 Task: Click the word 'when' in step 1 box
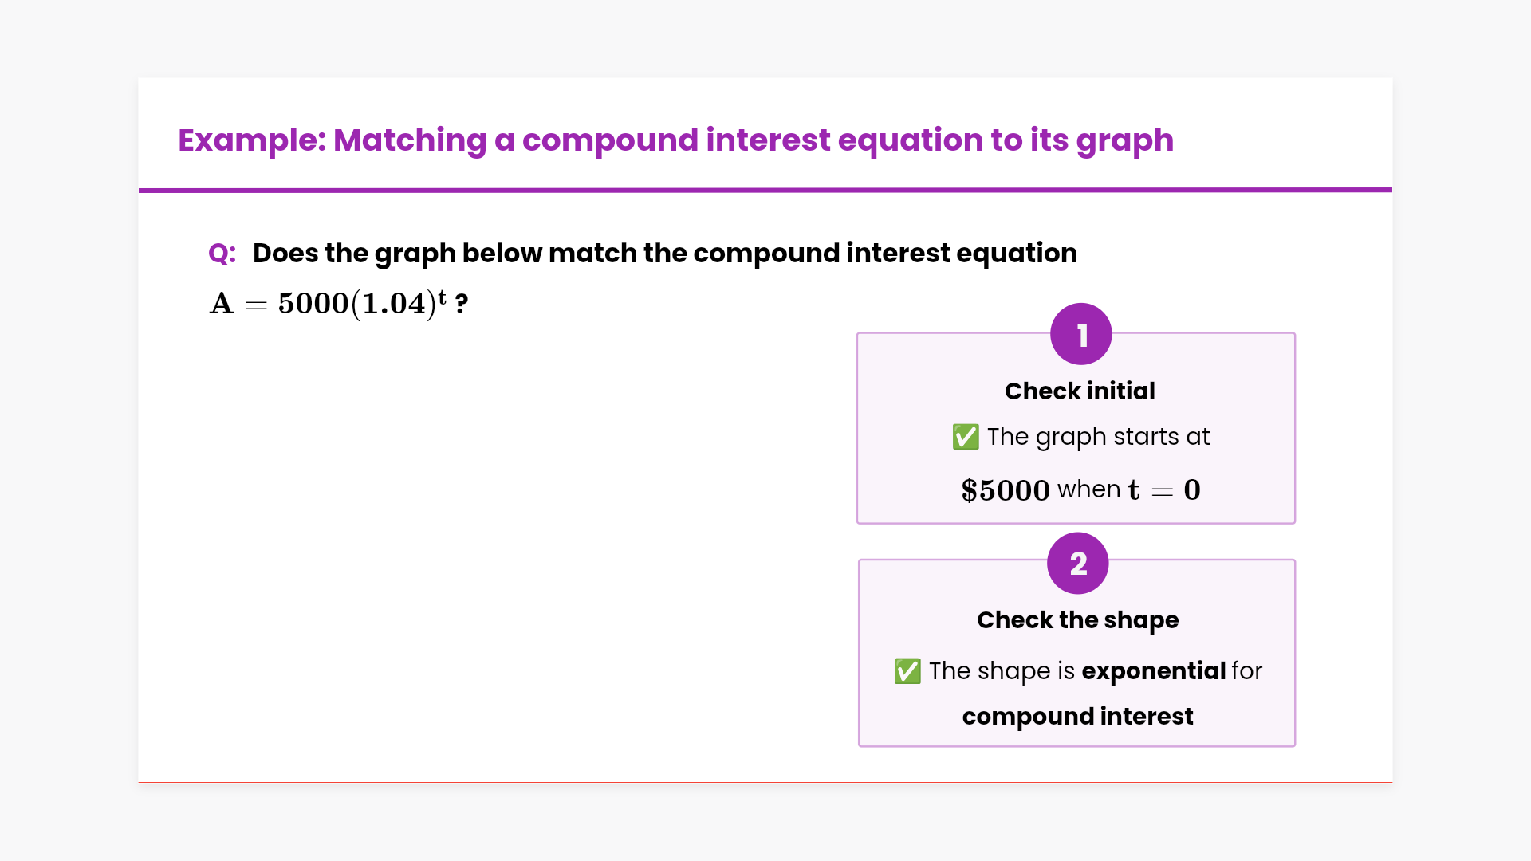1088,489
